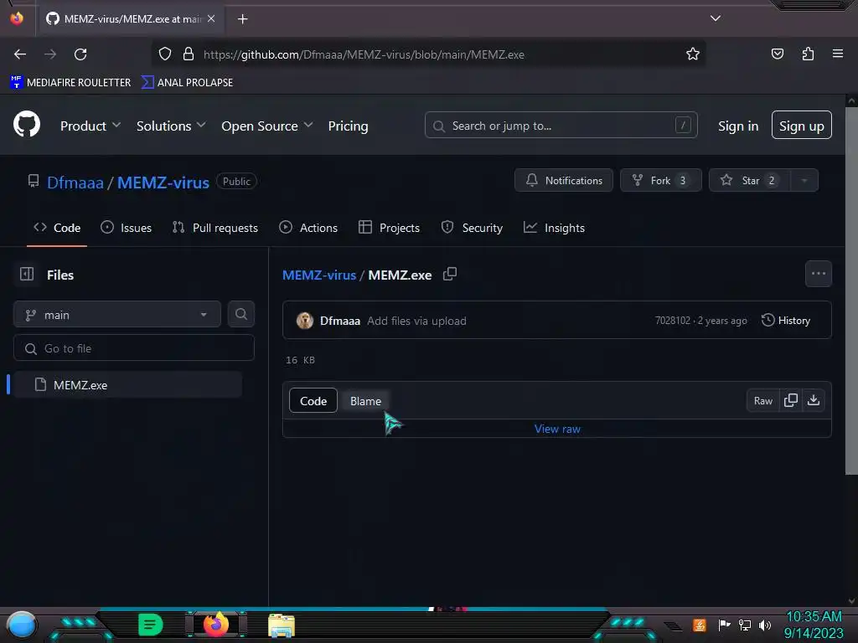Open the green notes app on taskbar
Screen dimensions: 858x643
[151, 625]
